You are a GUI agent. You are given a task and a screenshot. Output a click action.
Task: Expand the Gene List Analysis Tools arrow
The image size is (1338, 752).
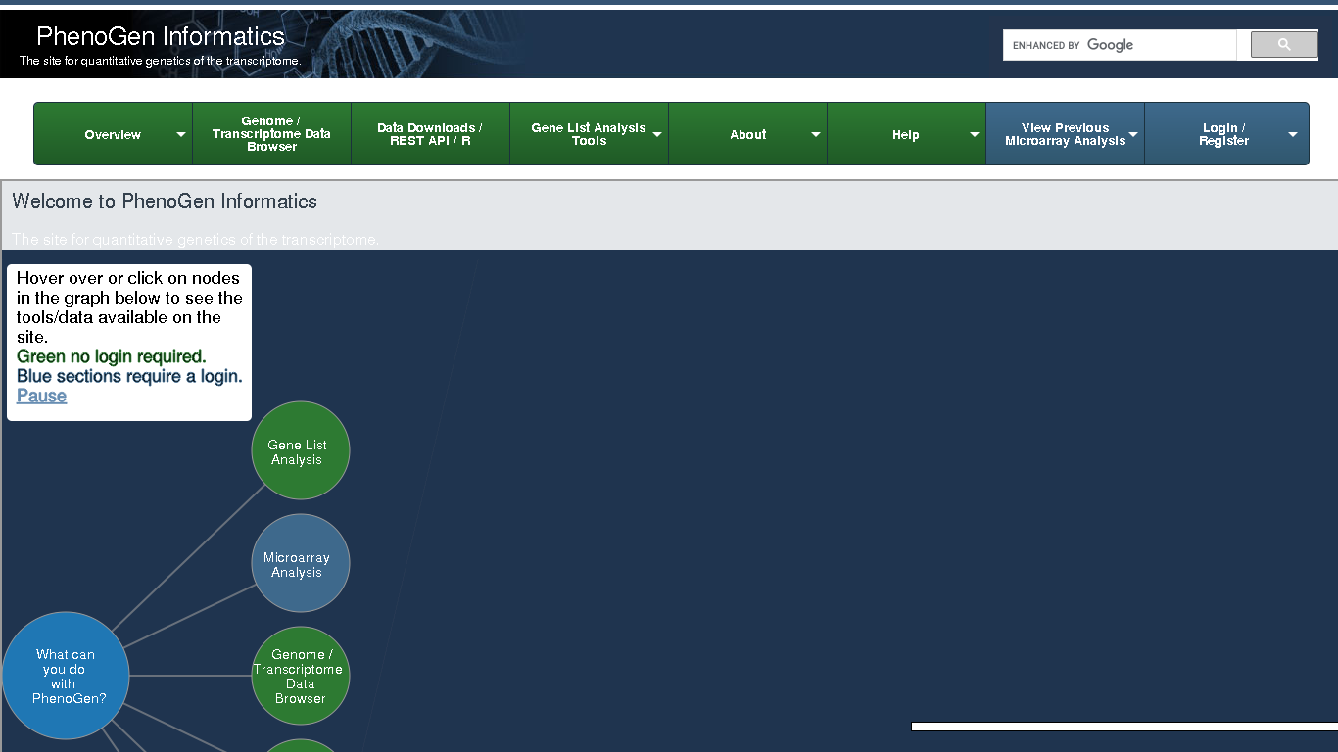pos(657,135)
